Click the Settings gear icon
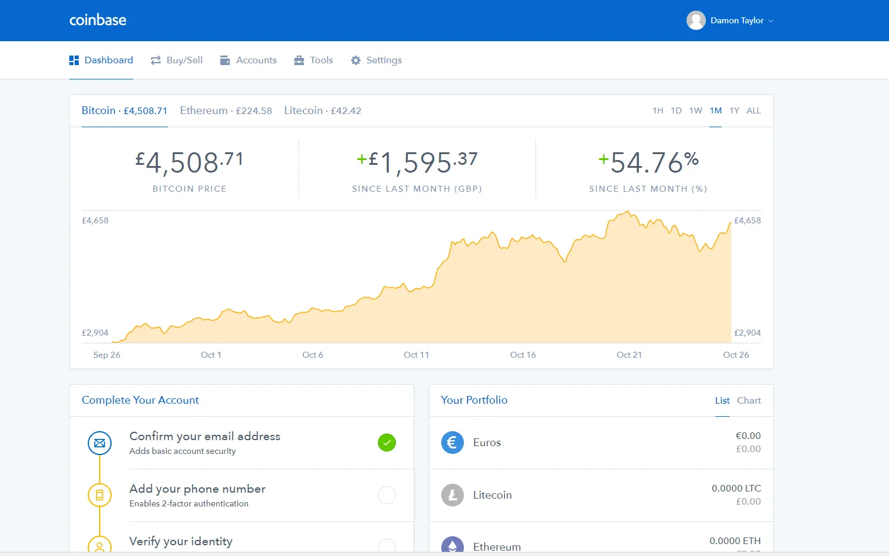The image size is (889, 556). point(356,60)
